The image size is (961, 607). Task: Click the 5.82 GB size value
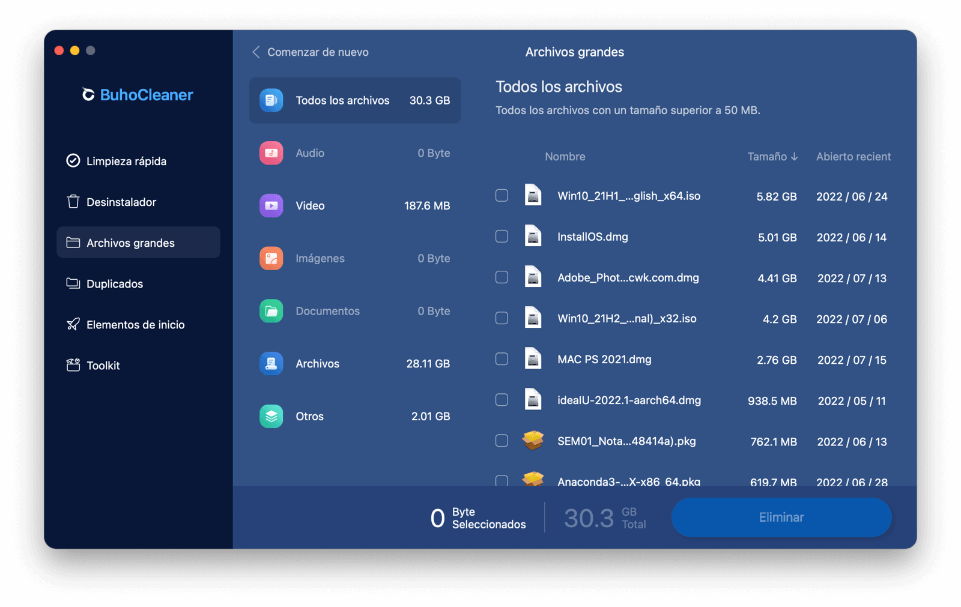[777, 196]
